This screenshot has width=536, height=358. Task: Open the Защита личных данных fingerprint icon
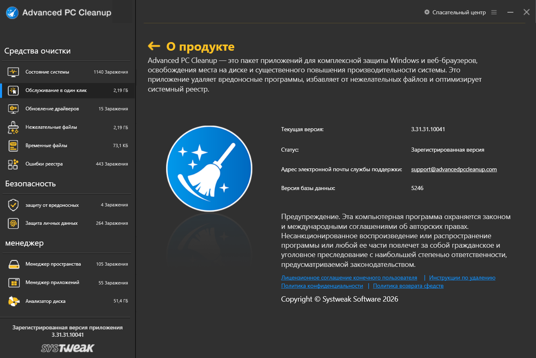[13, 223]
